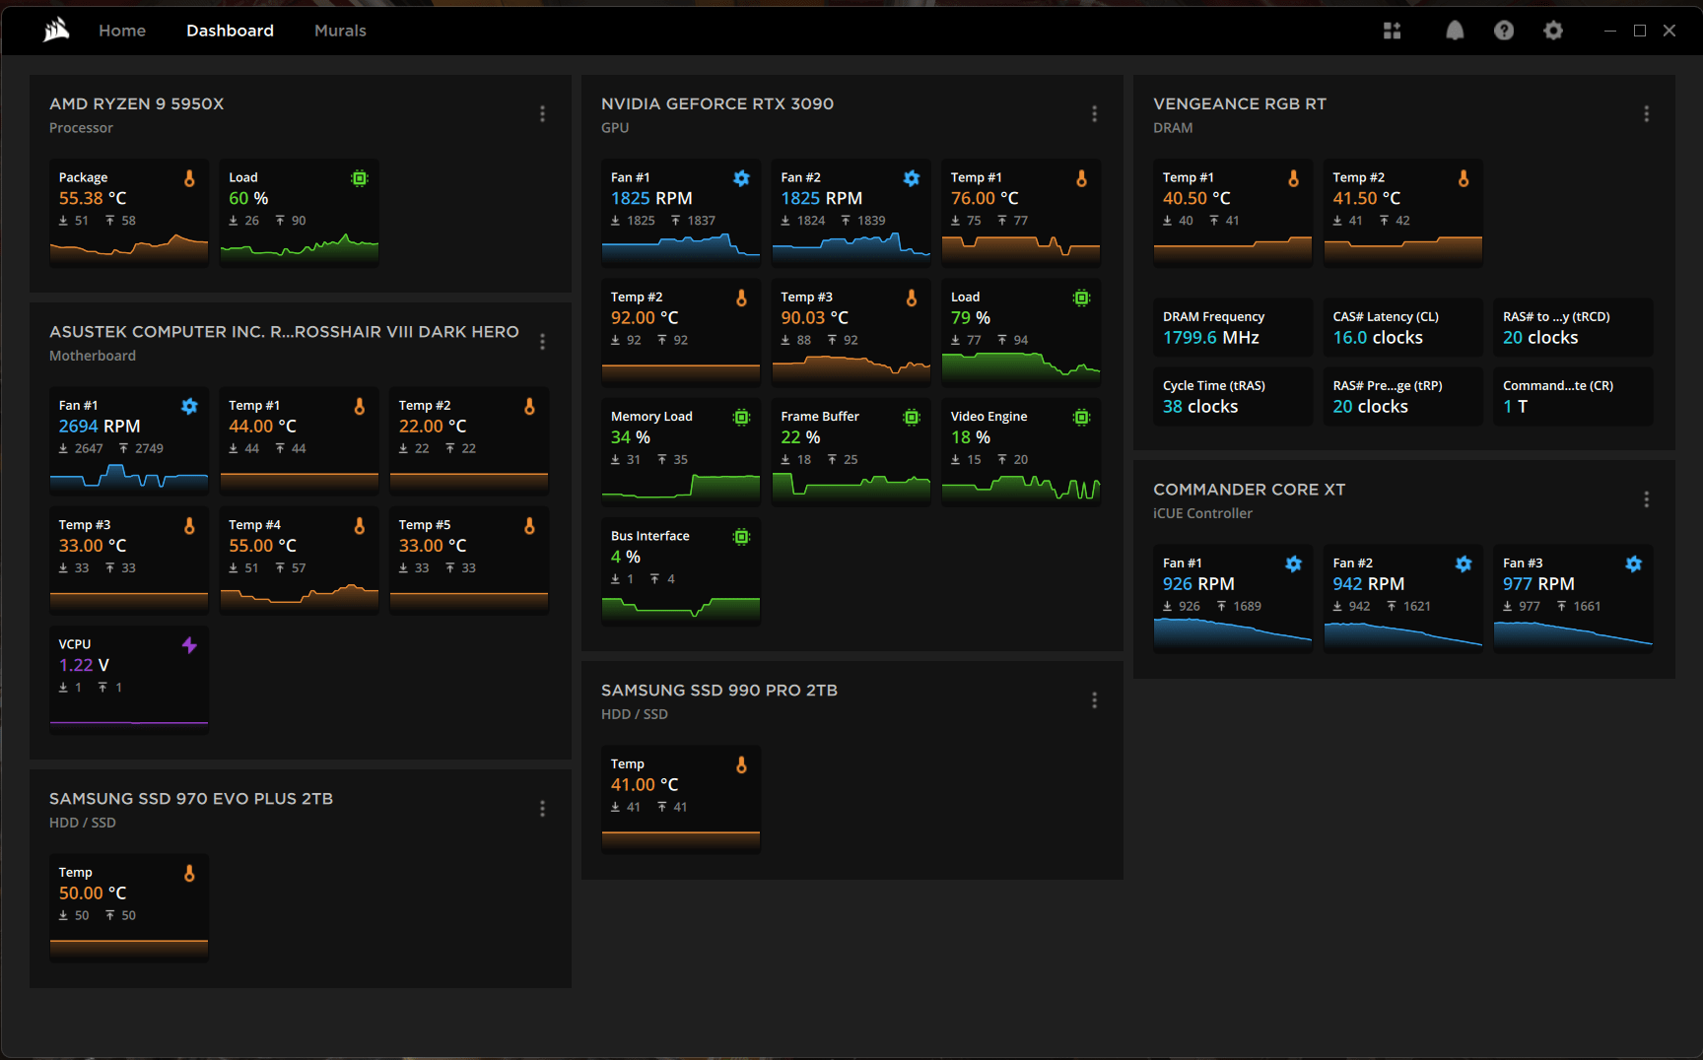
Task: Click the NVIDIA GEFORCE RTX 3090 title
Action: coord(717,103)
